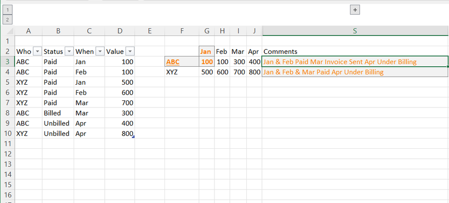Expand grouped columns with plus button
Image resolution: width=449 pixels, height=203 pixels.
pyautogui.click(x=355, y=10)
